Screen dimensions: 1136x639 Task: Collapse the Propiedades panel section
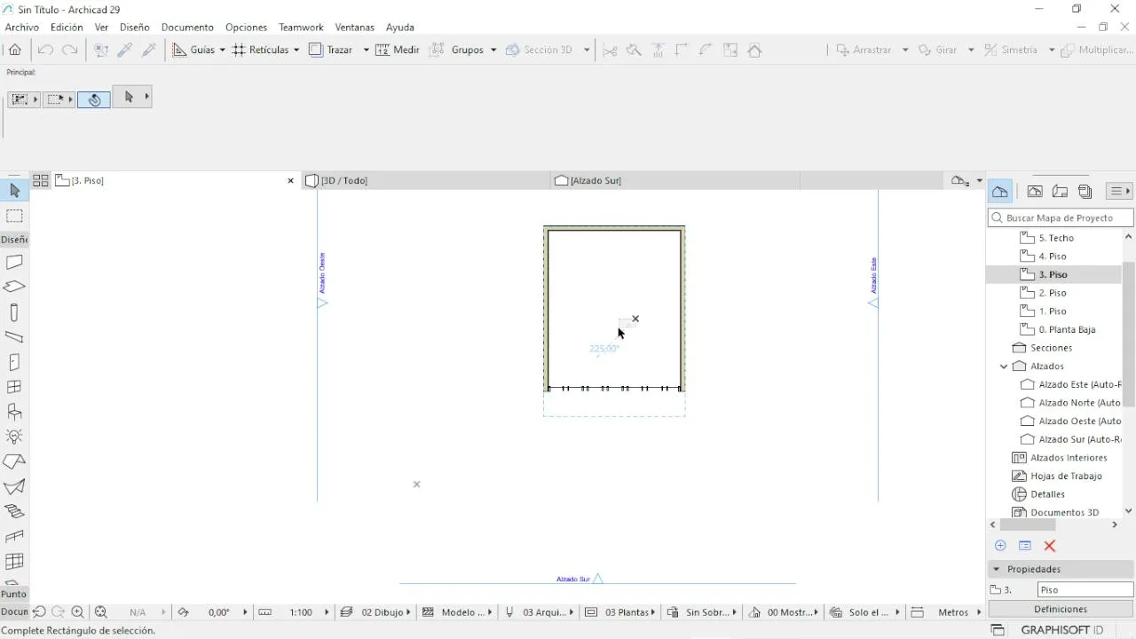997,569
